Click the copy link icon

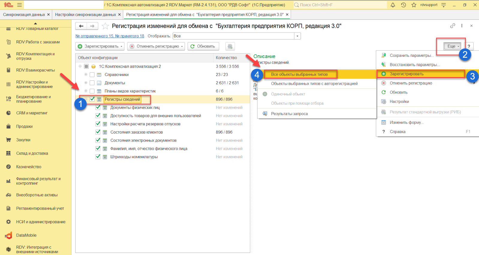pyautogui.click(x=453, y=26)
